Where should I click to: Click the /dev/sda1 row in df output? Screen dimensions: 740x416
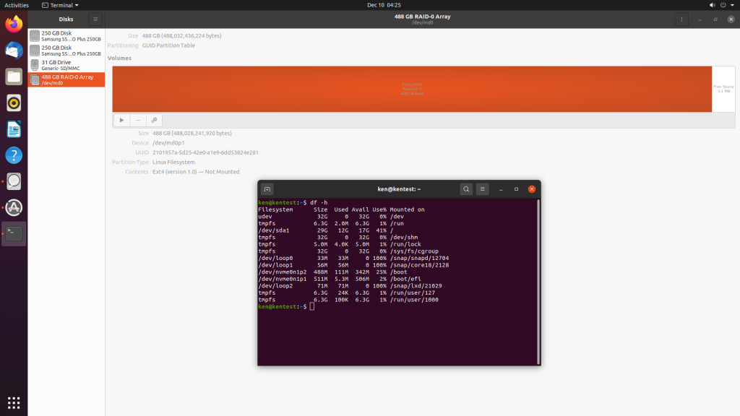[326, 230]
